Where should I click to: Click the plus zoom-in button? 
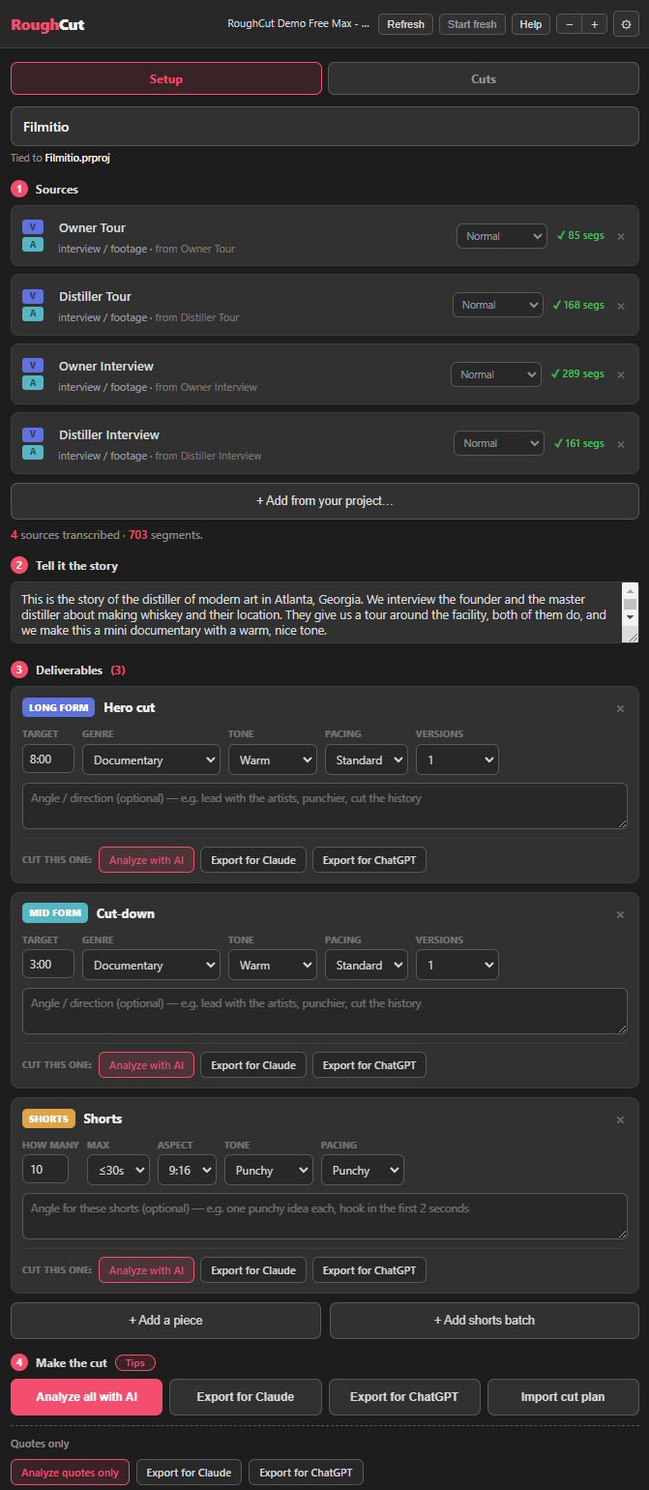tap(594, 24)
